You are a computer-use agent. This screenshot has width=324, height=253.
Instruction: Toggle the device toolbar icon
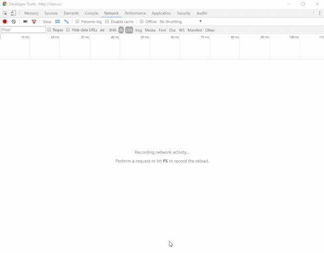(13, 13)
